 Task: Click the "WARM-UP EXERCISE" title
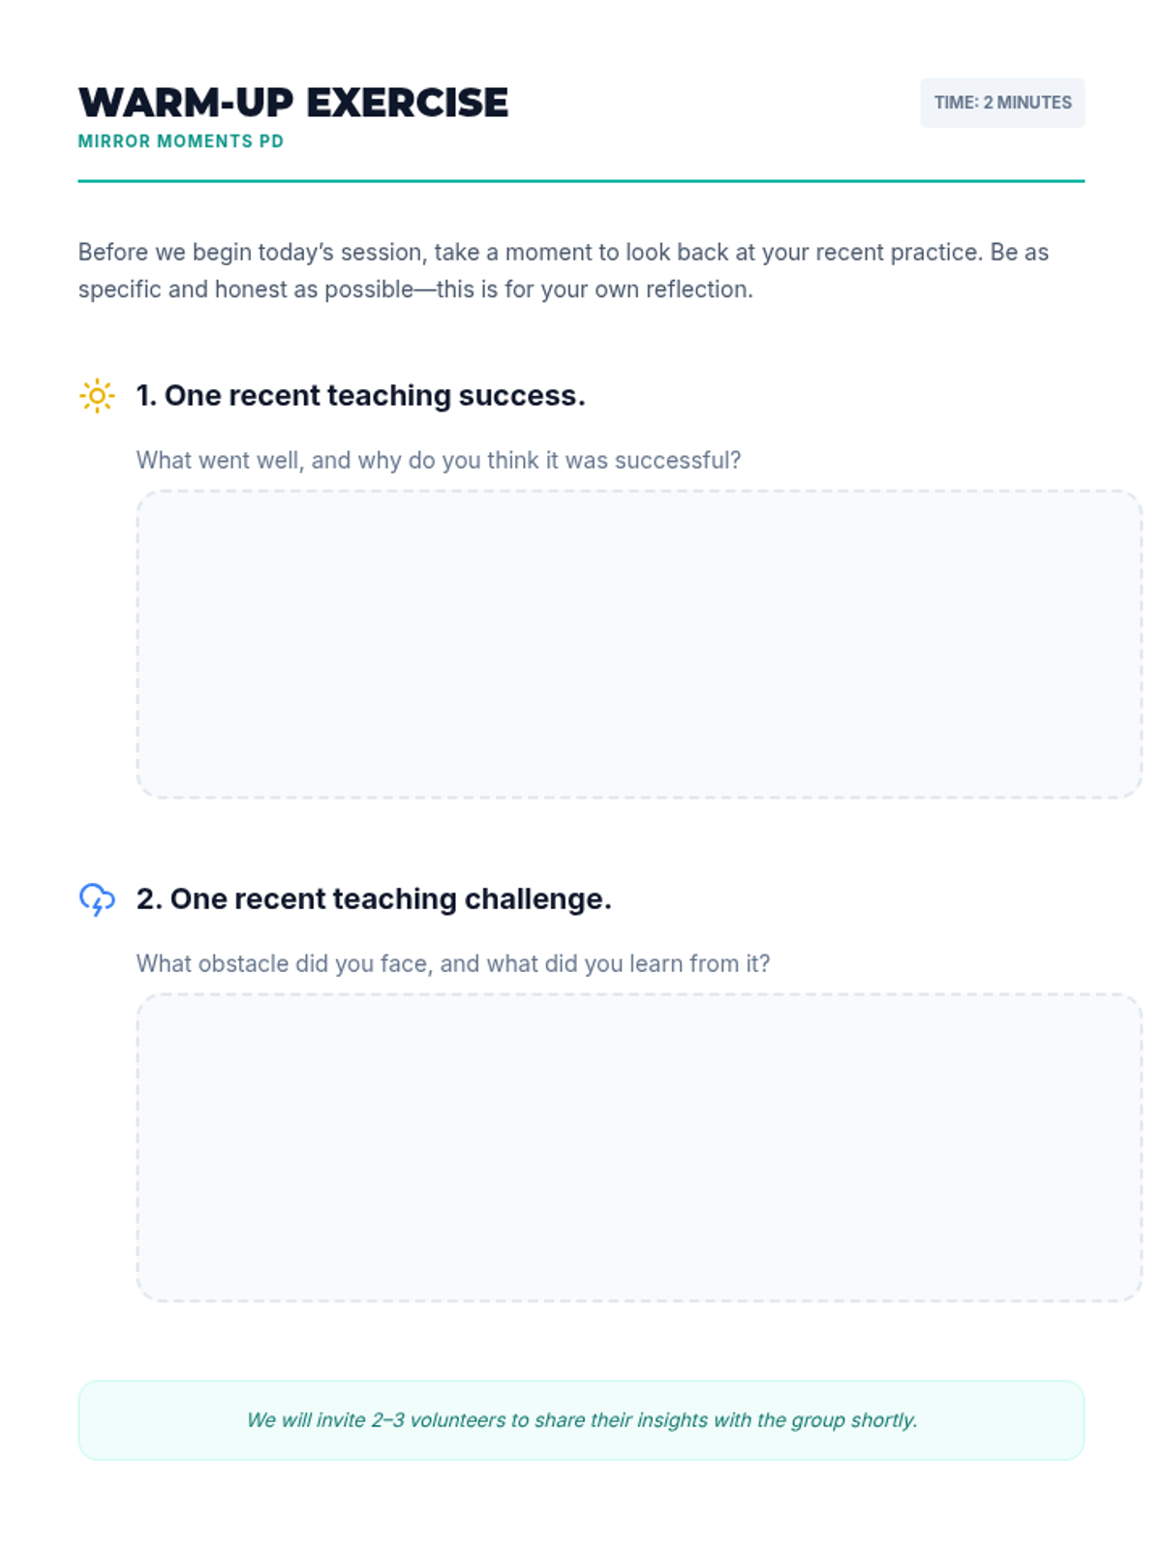tap(292, 103)
